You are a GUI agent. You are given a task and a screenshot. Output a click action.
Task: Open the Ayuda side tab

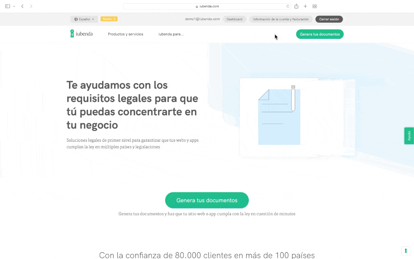pos(409,136)
